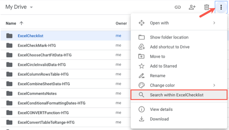The width and height of the screenshot is (229, 130).
Task: Expand the Open with submenu chevron
Action: coord(214,23)
